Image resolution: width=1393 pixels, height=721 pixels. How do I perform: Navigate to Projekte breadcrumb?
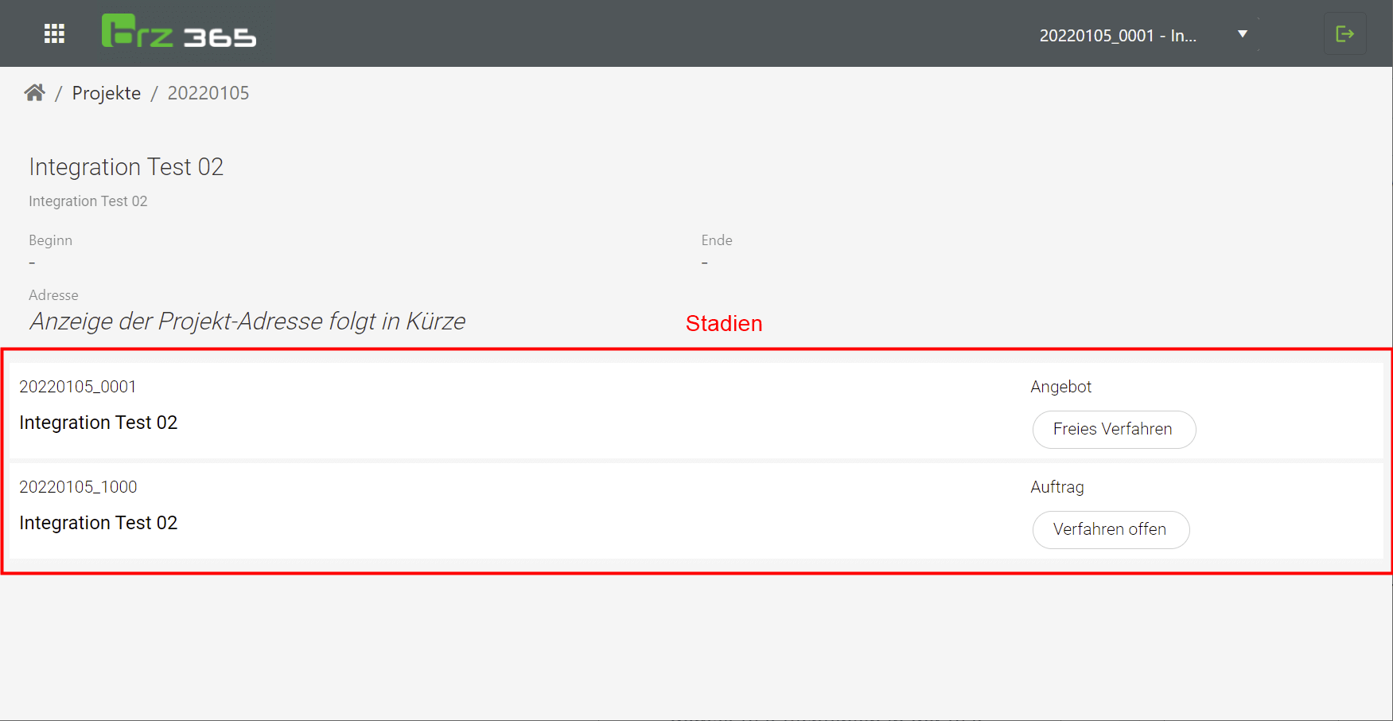pos(106,93)
